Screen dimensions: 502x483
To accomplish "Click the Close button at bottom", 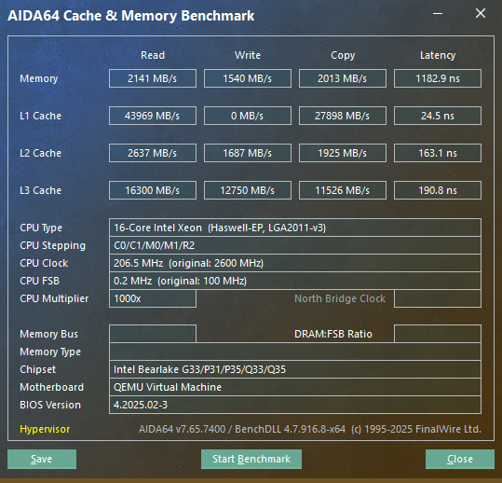I will (x=460, y=459).
